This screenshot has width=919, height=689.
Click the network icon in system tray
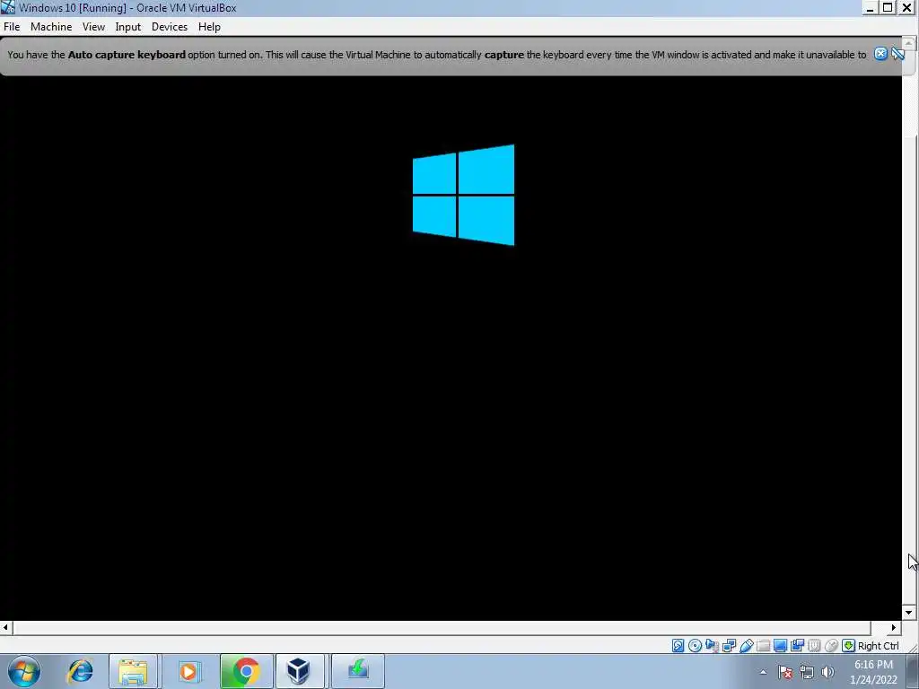point(807,672)
